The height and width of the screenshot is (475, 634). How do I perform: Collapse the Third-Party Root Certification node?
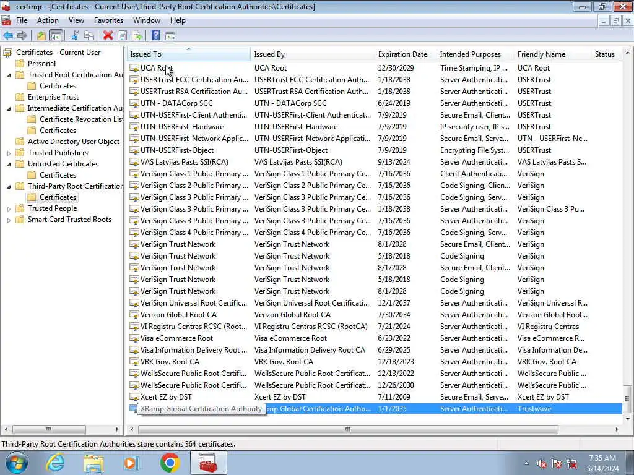tap(9, 187)
